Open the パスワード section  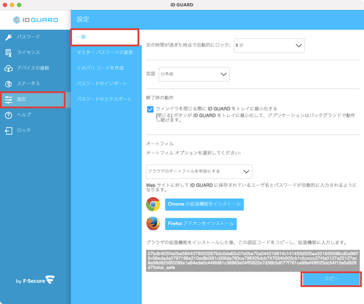point(35,37)
